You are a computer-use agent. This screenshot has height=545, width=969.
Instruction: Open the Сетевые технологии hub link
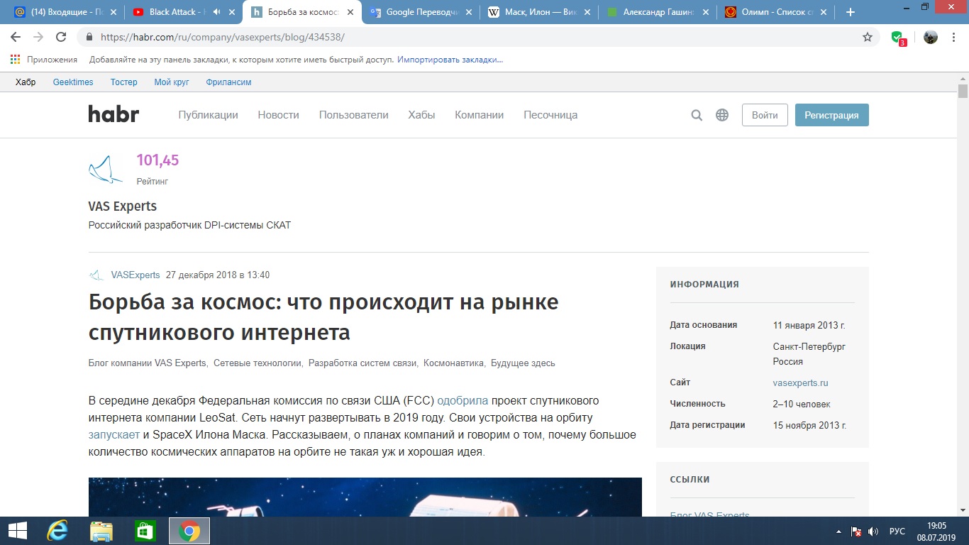(x=258, y=363)
